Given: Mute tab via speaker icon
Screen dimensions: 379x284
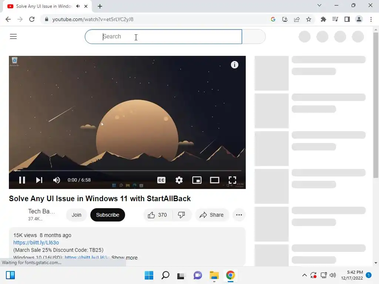Looking at the screenshot, I should (78, 6).
